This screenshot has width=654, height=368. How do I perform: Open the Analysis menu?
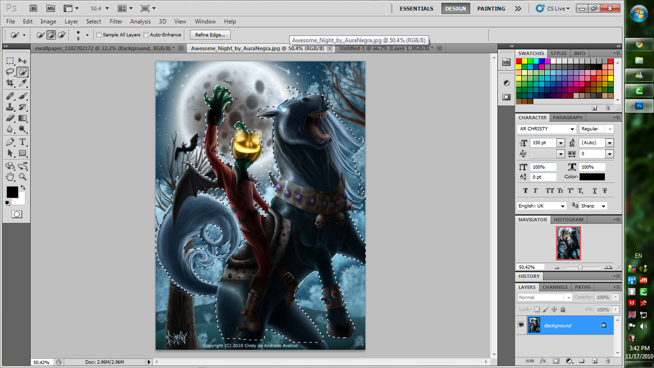tap(140, 22)
